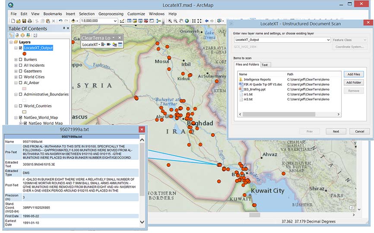Click the Undo arrow in toolbar
Viewport: 374px width, 233px height.
[61, 21]
